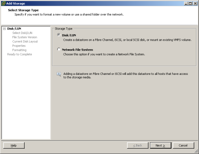199x154 pixels.
Task: Click the disabled Back button
Action: tap(138, 145)
